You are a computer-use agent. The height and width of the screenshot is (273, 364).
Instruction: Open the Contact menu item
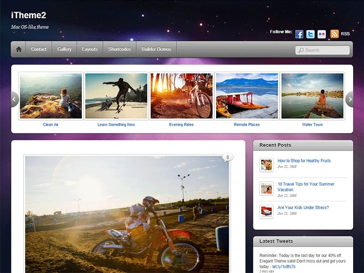click(39, 49)
